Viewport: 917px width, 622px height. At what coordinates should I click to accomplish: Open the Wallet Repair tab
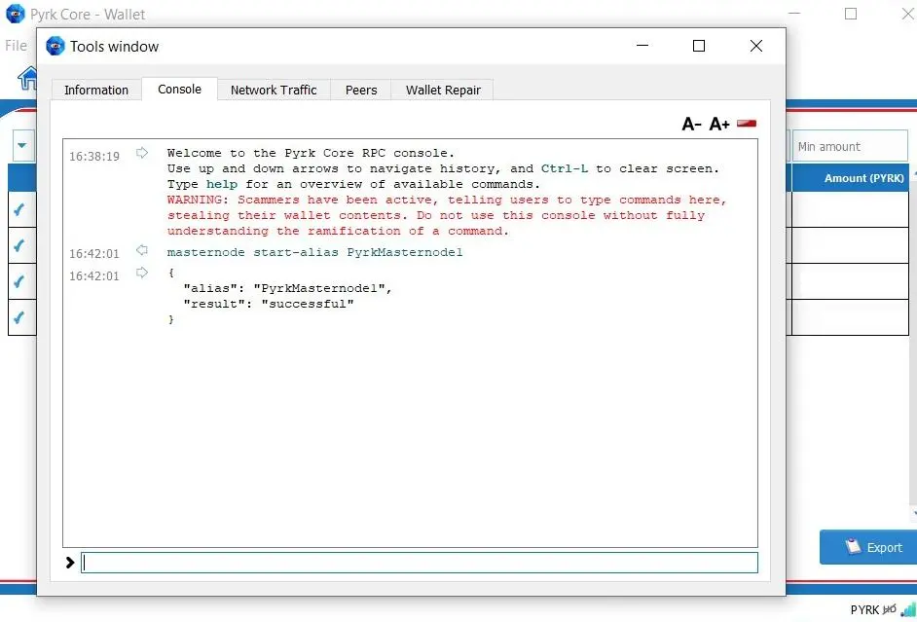443,90
